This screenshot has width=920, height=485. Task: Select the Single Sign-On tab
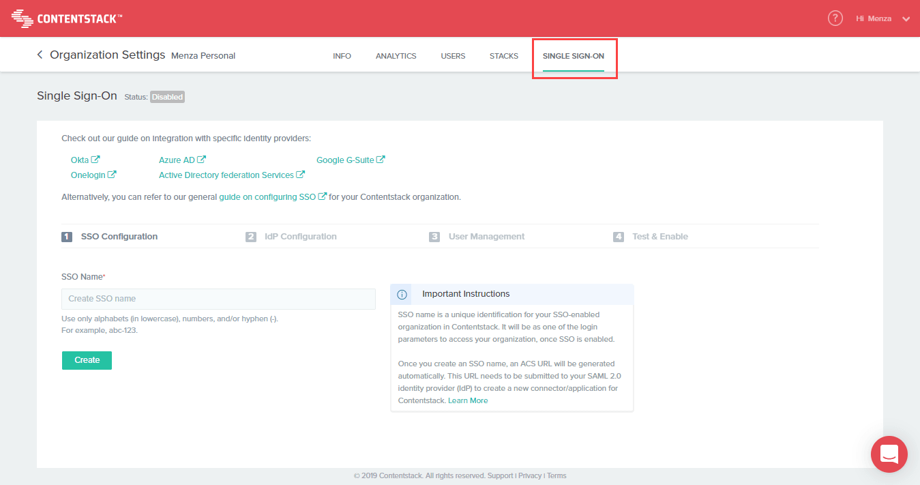574,56
